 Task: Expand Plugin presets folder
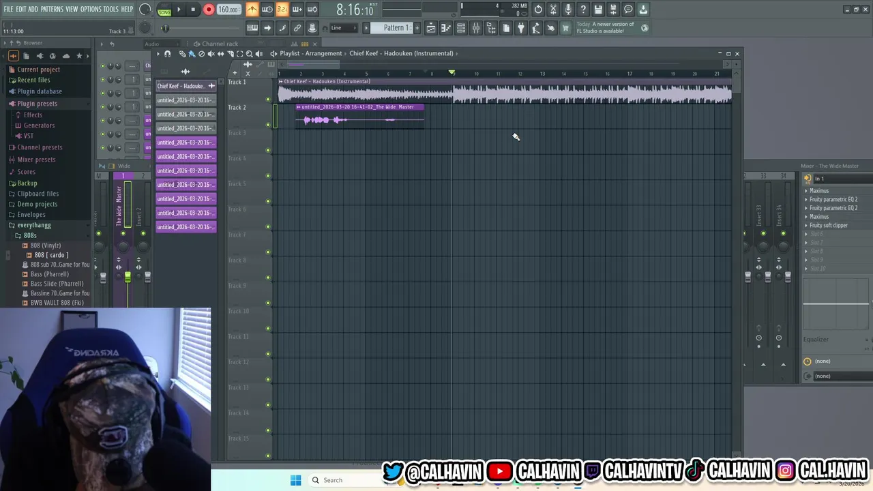click(x=37, y=104)
